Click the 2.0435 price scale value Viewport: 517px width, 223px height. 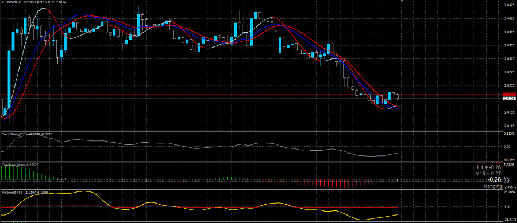(509, 19)
